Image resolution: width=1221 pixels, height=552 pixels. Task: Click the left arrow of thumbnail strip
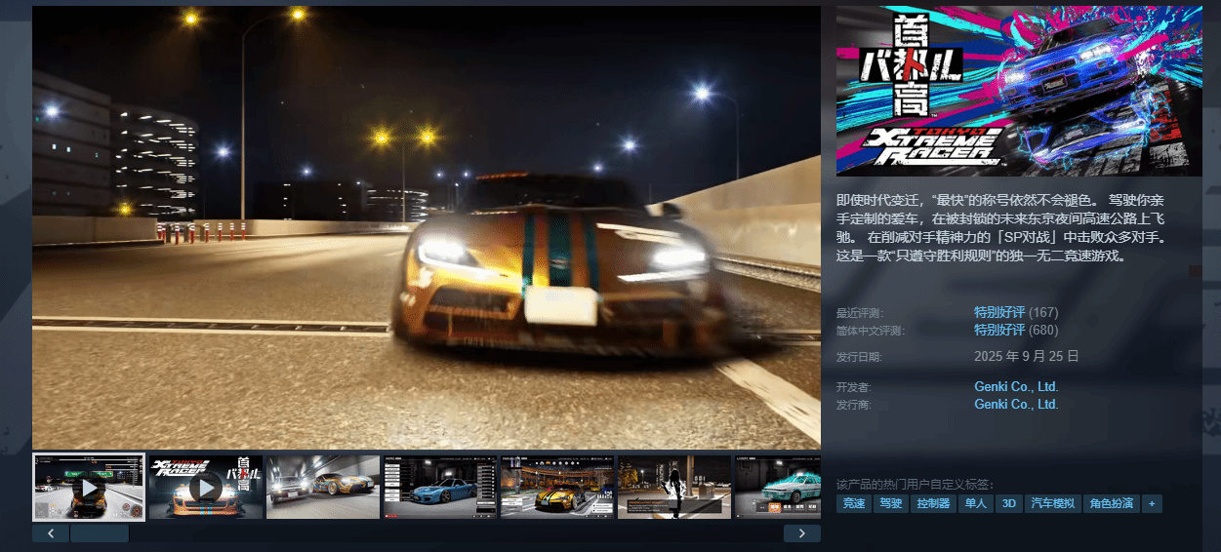51,533
